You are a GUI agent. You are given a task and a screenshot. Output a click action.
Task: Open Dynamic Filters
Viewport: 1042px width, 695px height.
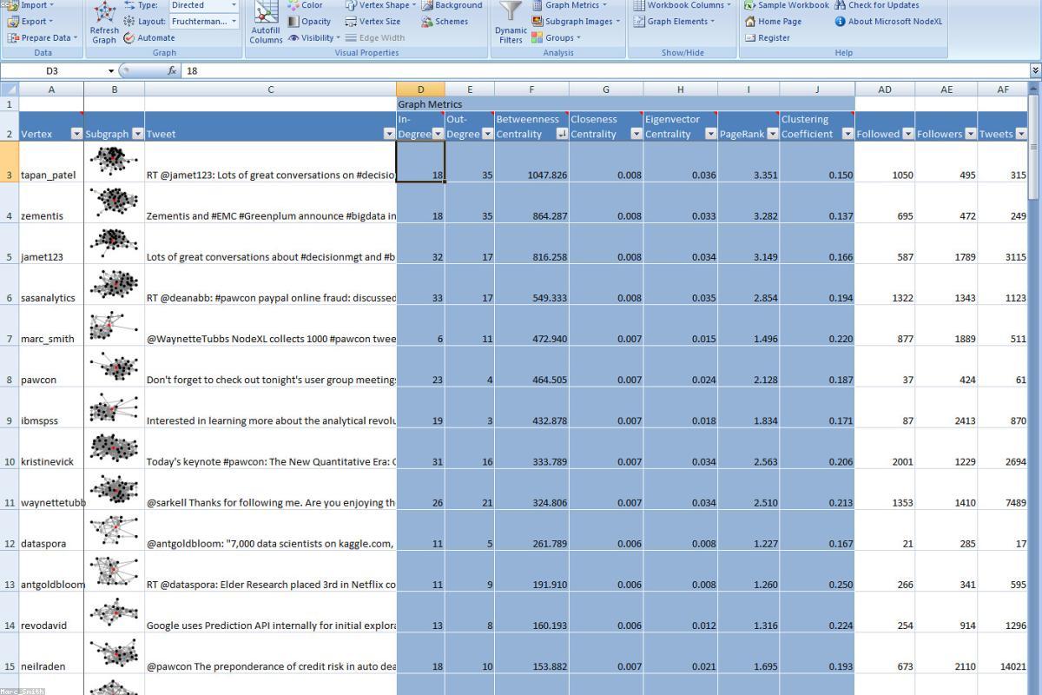pyautogui.click(x=510, y=23)
